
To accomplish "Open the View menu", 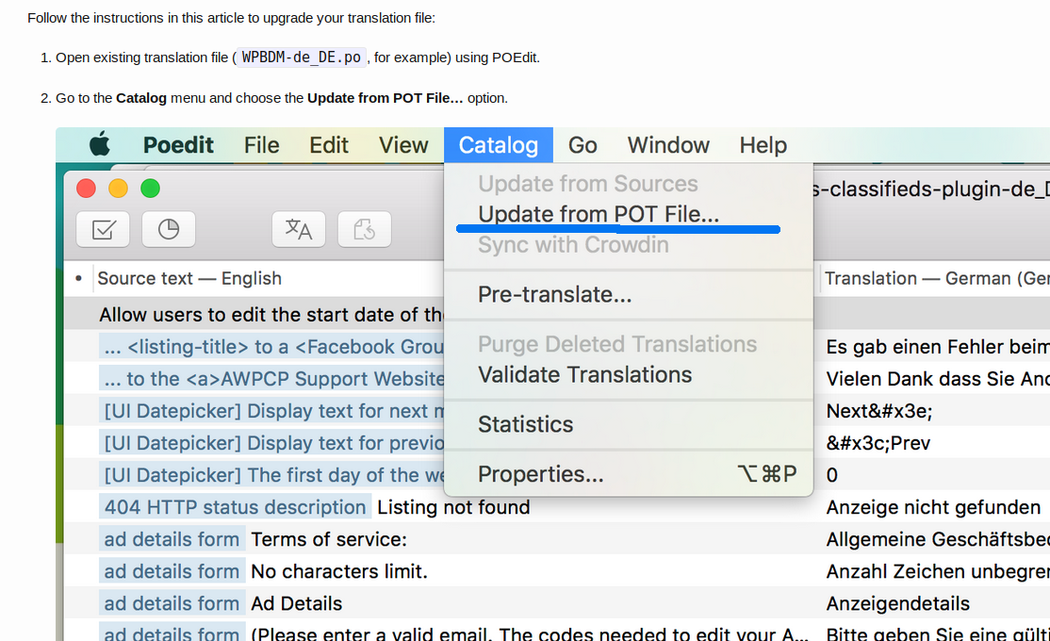I will tap(403, 144).
